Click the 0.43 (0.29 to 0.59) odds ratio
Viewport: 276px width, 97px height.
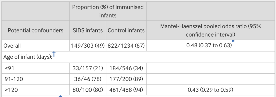210,90
